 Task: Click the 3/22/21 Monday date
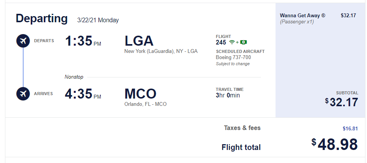[x=98, y=20]
